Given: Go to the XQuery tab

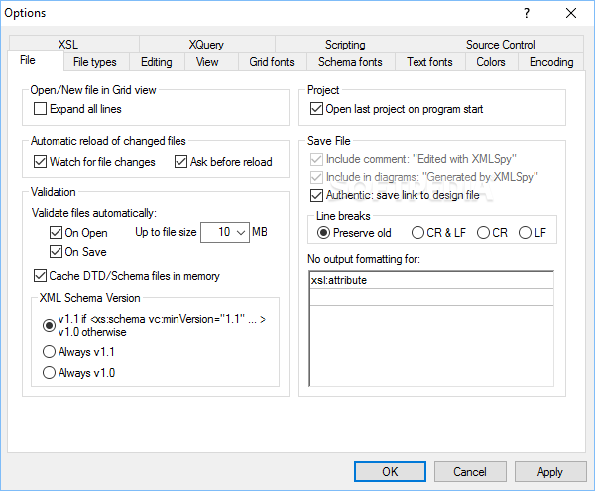Looking at the screenshot, I should [x=206, y=45].
